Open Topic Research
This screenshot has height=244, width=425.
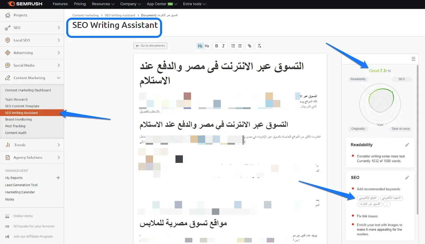click(16, 99)
